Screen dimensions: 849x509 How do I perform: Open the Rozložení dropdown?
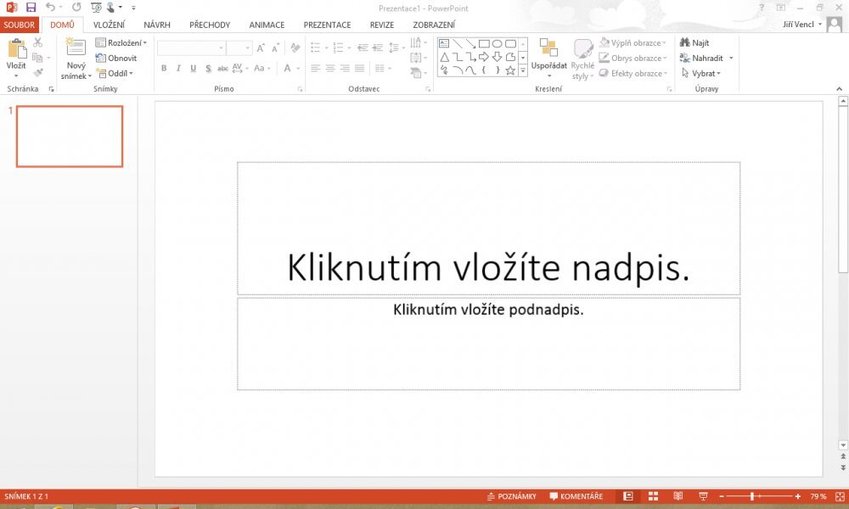122,42
